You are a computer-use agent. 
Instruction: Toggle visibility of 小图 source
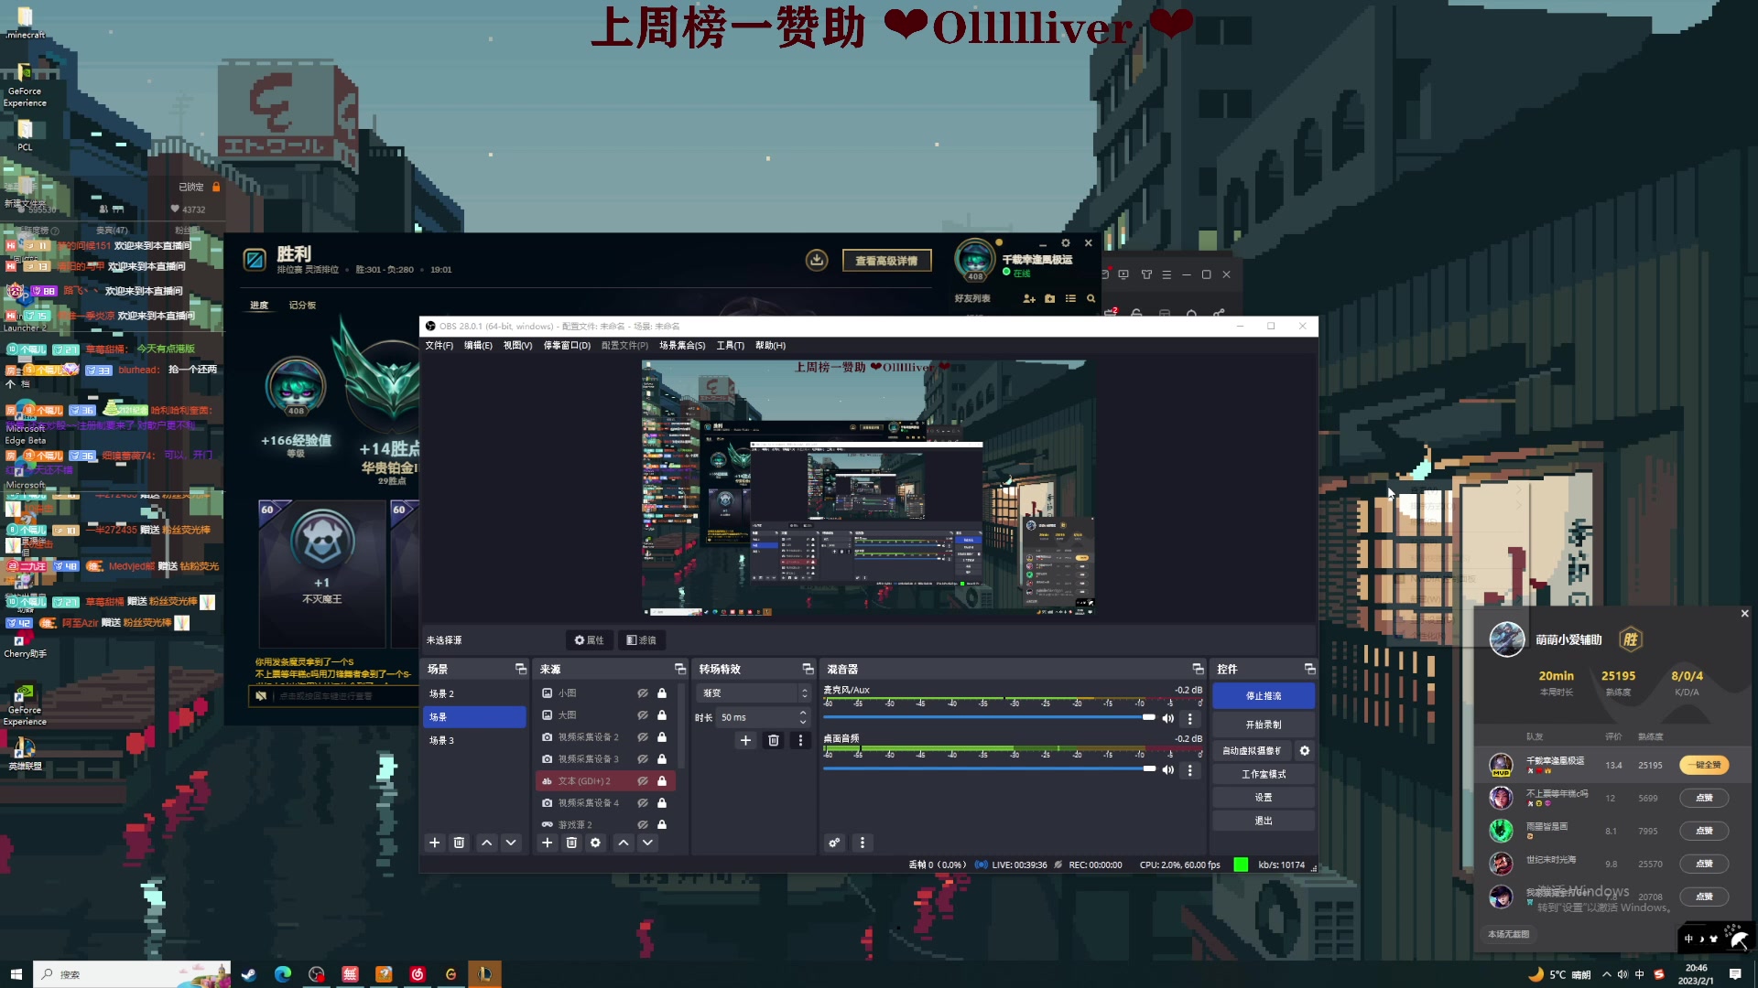tap(643, 693)
